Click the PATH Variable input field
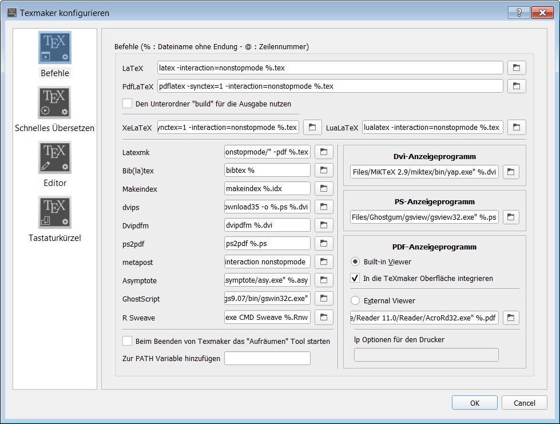Screen dimensions: 560x424 coord(267,358)
